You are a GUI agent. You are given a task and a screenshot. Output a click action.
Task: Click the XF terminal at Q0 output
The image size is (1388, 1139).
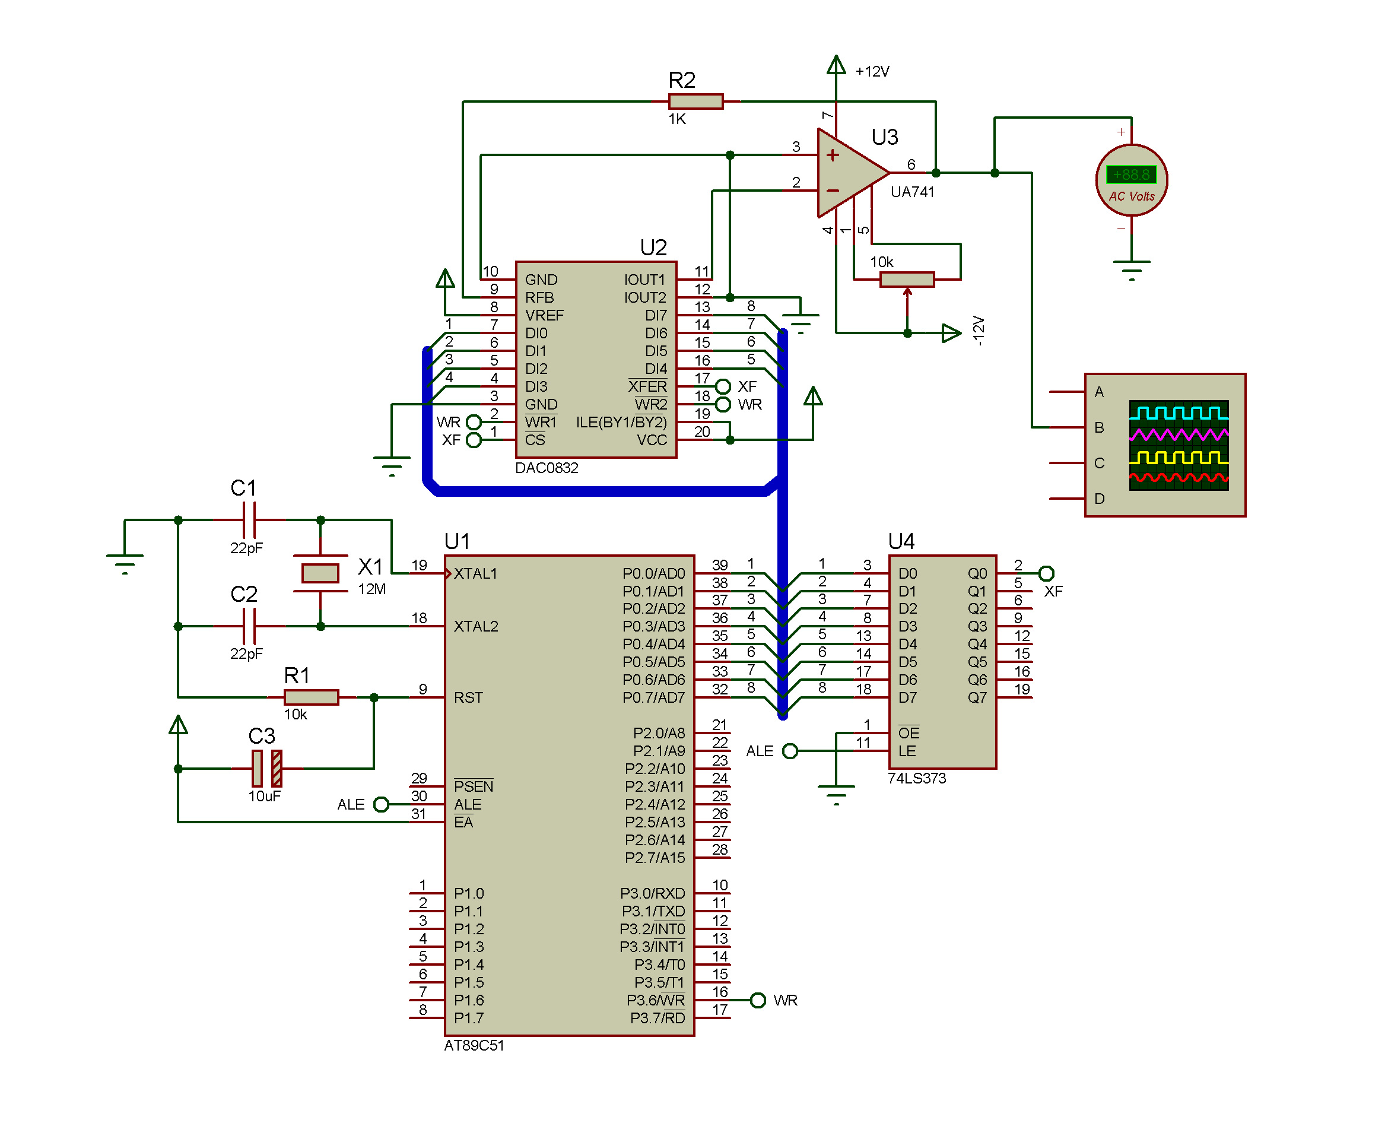point(1046,573)
